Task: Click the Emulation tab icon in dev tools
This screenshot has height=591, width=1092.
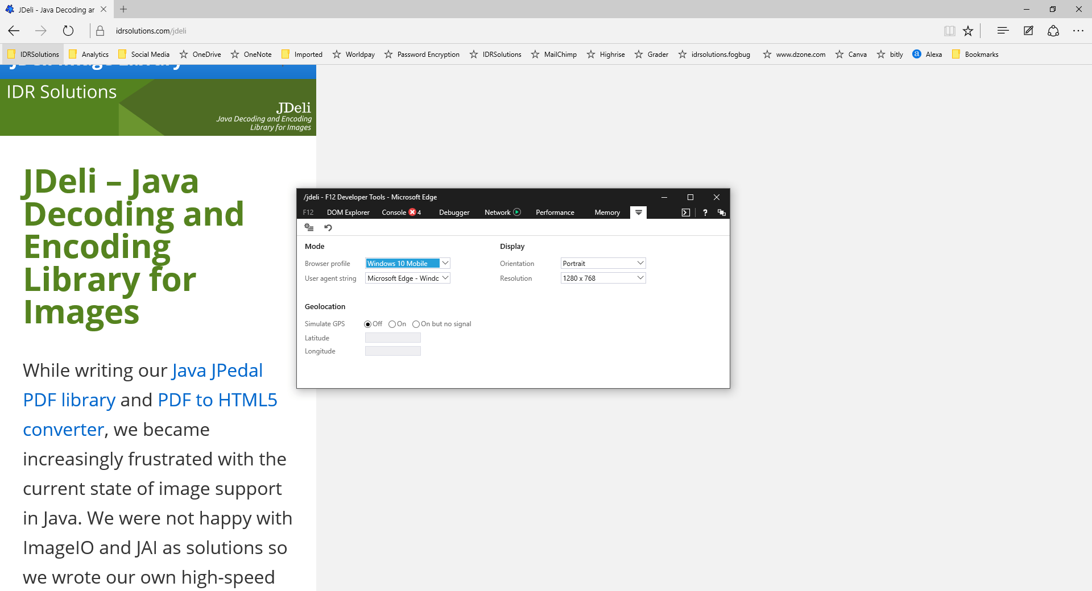Action: 638,213
